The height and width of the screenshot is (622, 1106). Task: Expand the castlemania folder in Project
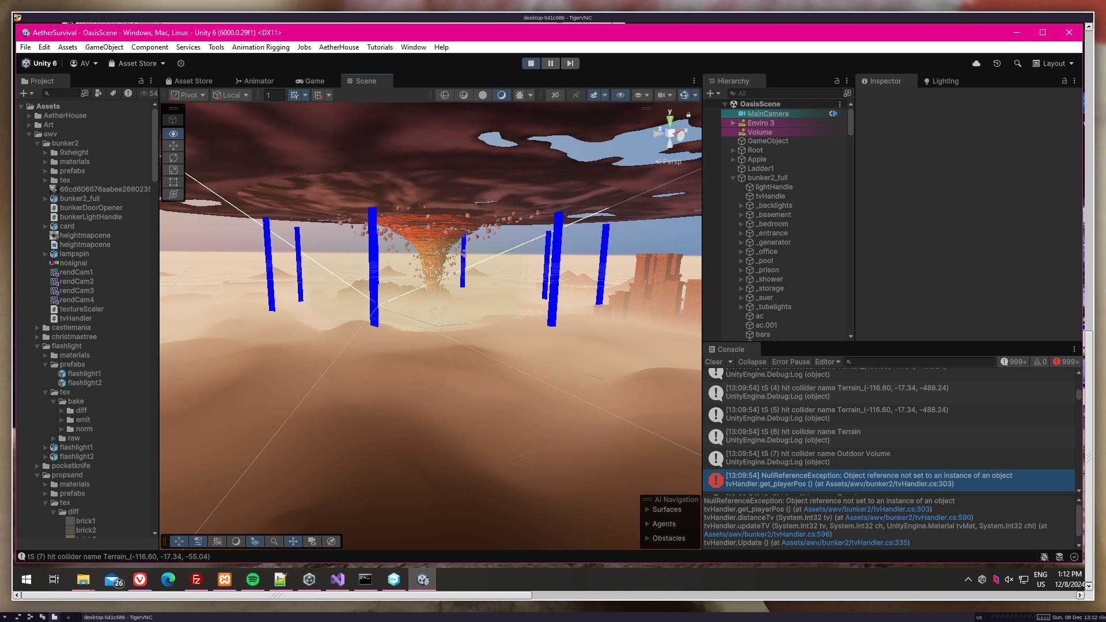coord(37,328)
